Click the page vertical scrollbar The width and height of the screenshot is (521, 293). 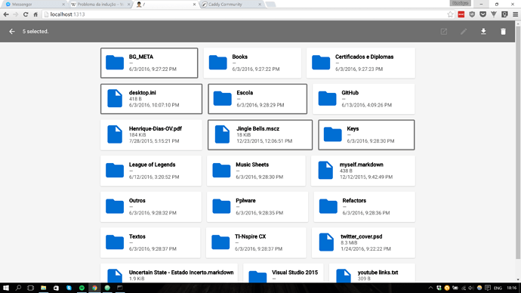tap(518, 143)
